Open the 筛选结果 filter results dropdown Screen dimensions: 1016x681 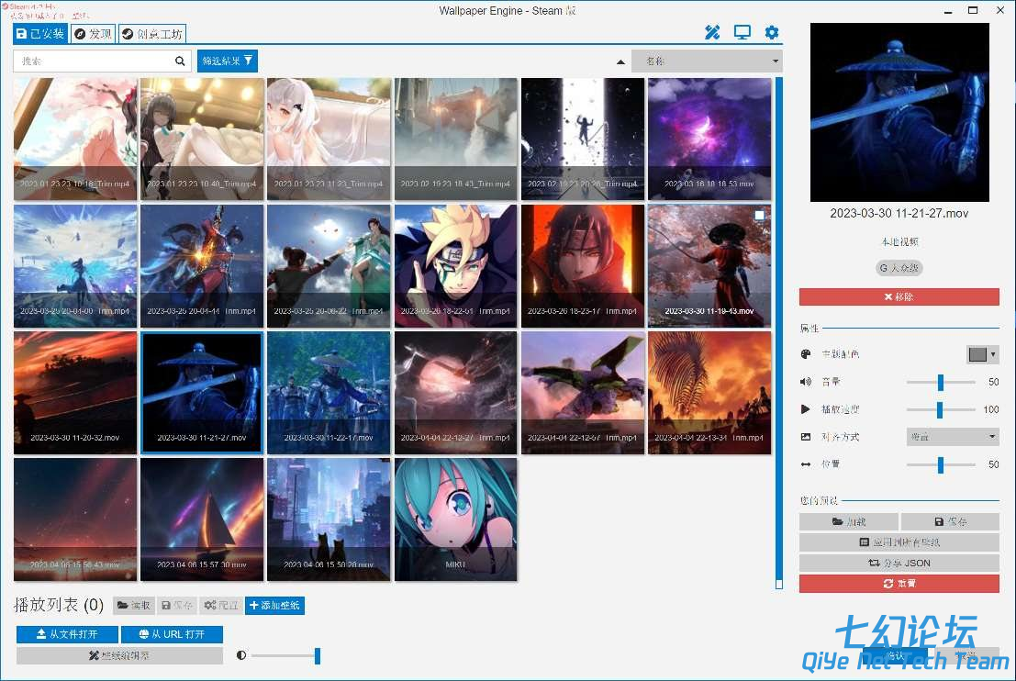(x=228, y=61)
